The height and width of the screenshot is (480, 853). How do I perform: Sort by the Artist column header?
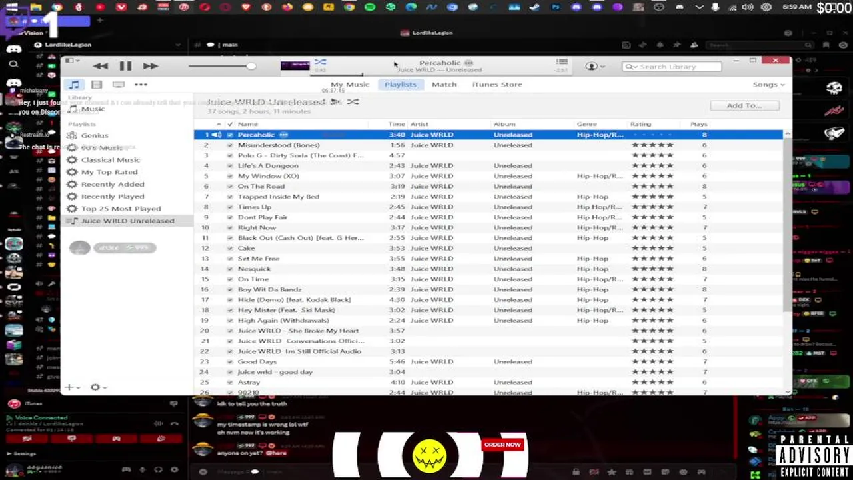419,124
